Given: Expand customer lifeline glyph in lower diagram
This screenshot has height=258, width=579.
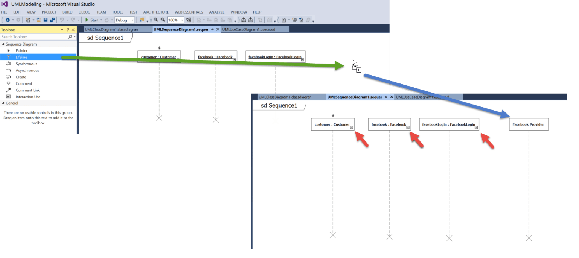Looking at the screenshot, I should click(x=352, y=127).
